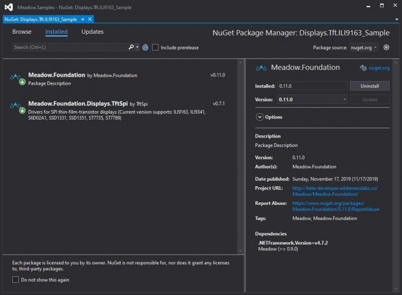Open the package source settings gear
The image size is (402, 295).
[x=386, y=47]
